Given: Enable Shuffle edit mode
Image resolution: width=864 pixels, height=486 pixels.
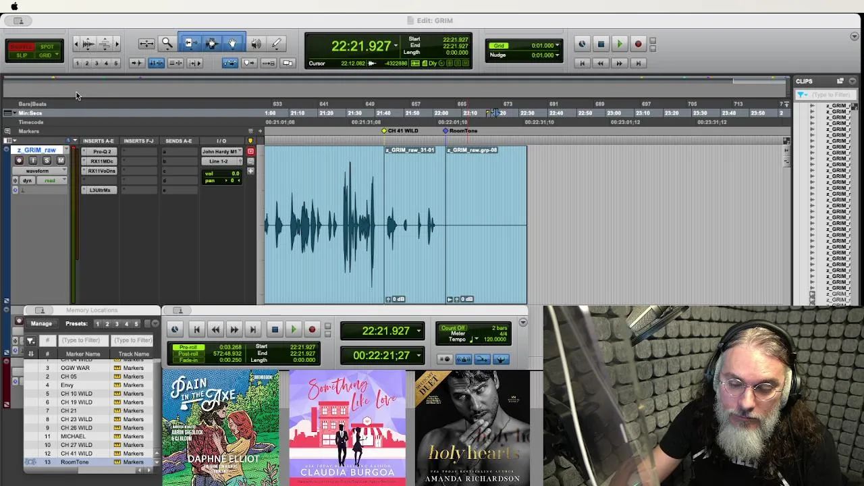Looking at the screenshot, I should pyautogui.click(x=22, y=47).
